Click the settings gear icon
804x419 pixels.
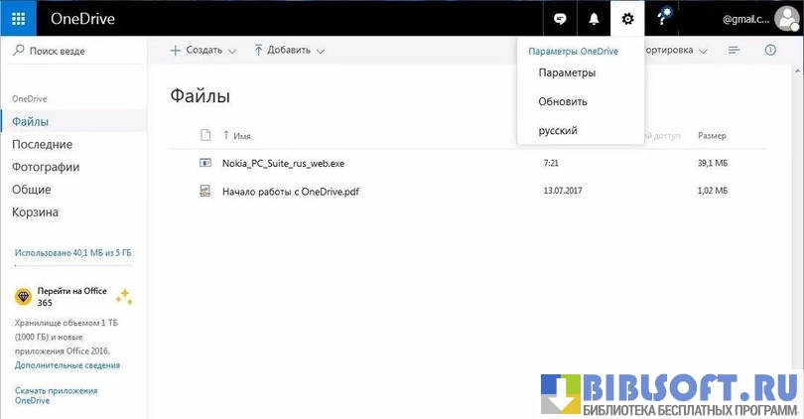pyautogui.click(x=627, y=18)
